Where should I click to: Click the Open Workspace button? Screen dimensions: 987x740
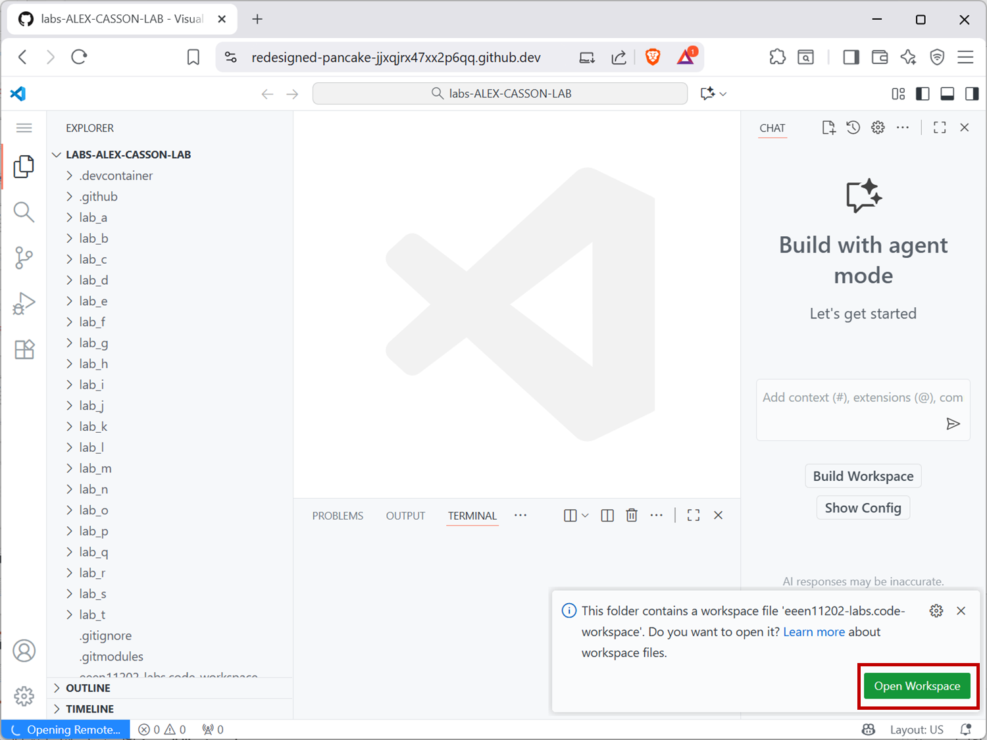click(917, 686)
